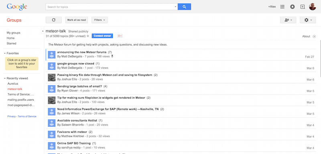The width and height of the screenshot is (321, 154).
Task: Click avatar beside 'Online SAP BO Training'
Action: pyautogui.click(x=52, y=146)
